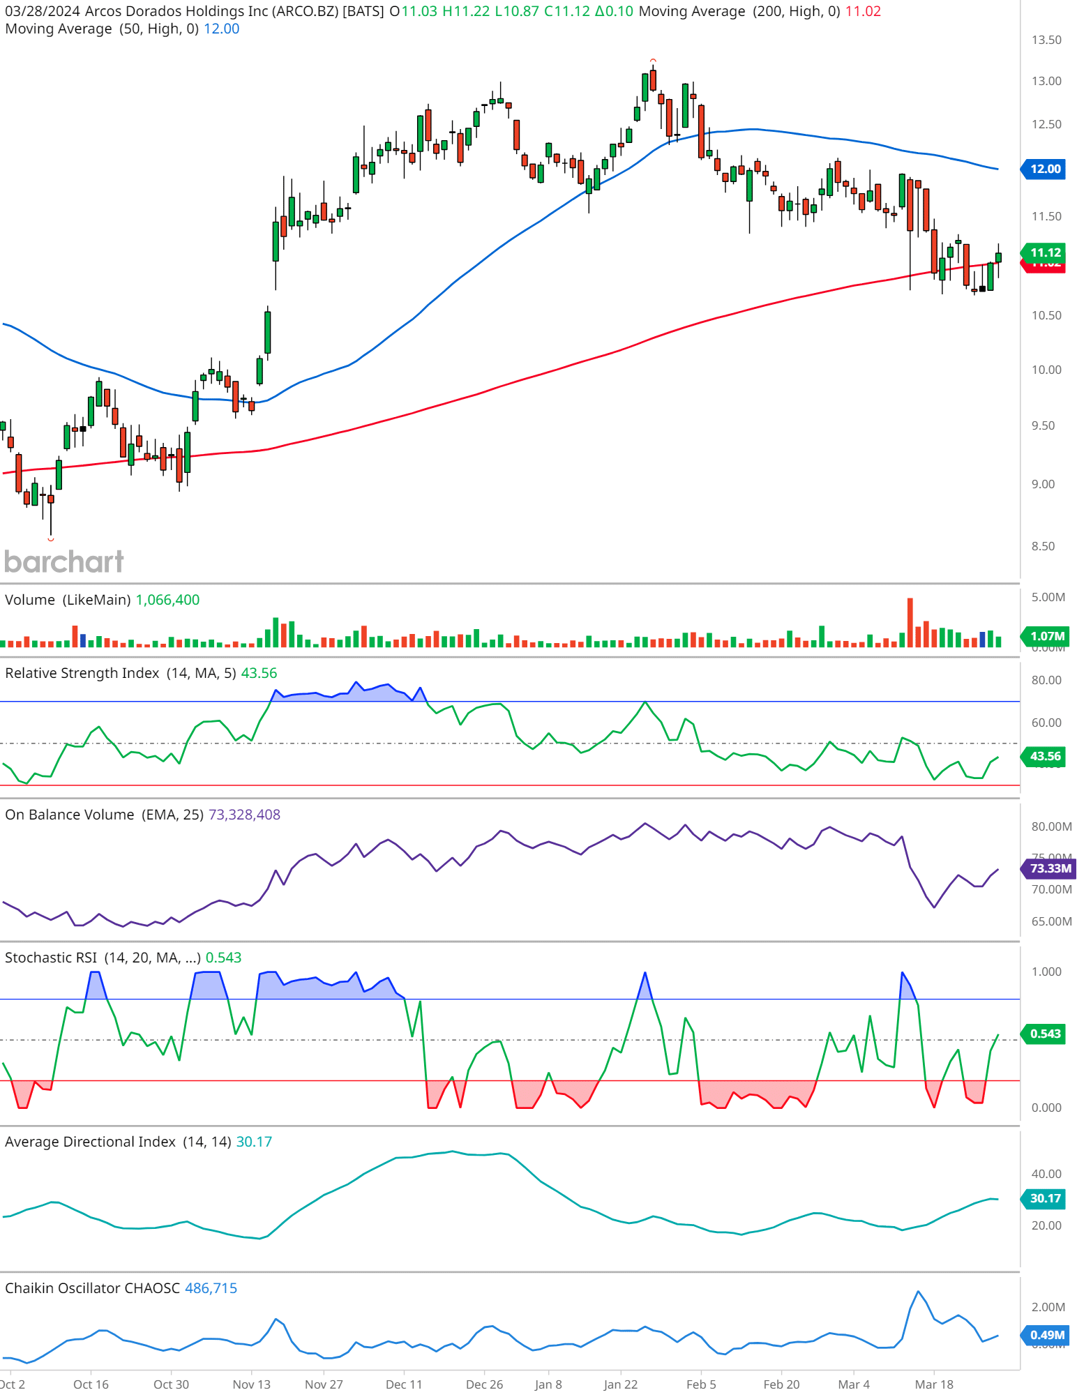Click the 40.00 ADX axis label
Viewport: 1077px width, 1397px height.
pos(1046,1174)
